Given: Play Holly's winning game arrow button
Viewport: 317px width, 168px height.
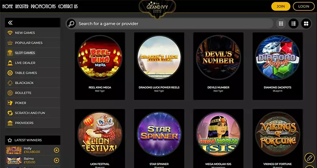Looking at the screenshot, I should point(56,150).
